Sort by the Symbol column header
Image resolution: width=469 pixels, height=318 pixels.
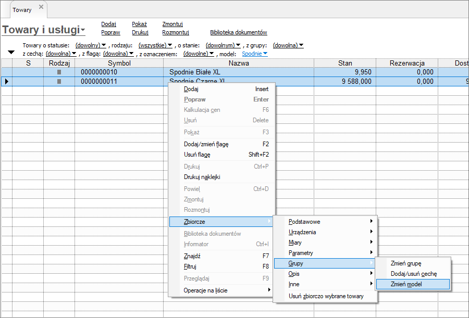119,63
